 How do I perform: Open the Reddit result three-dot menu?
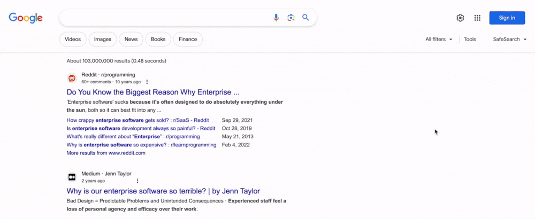pos(147,82)
